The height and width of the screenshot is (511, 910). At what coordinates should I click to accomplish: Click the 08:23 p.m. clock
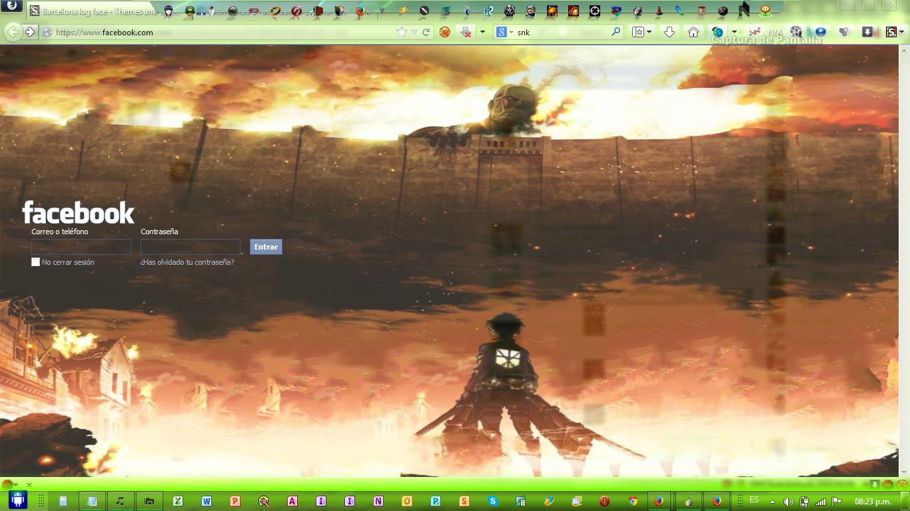(873, 502)
